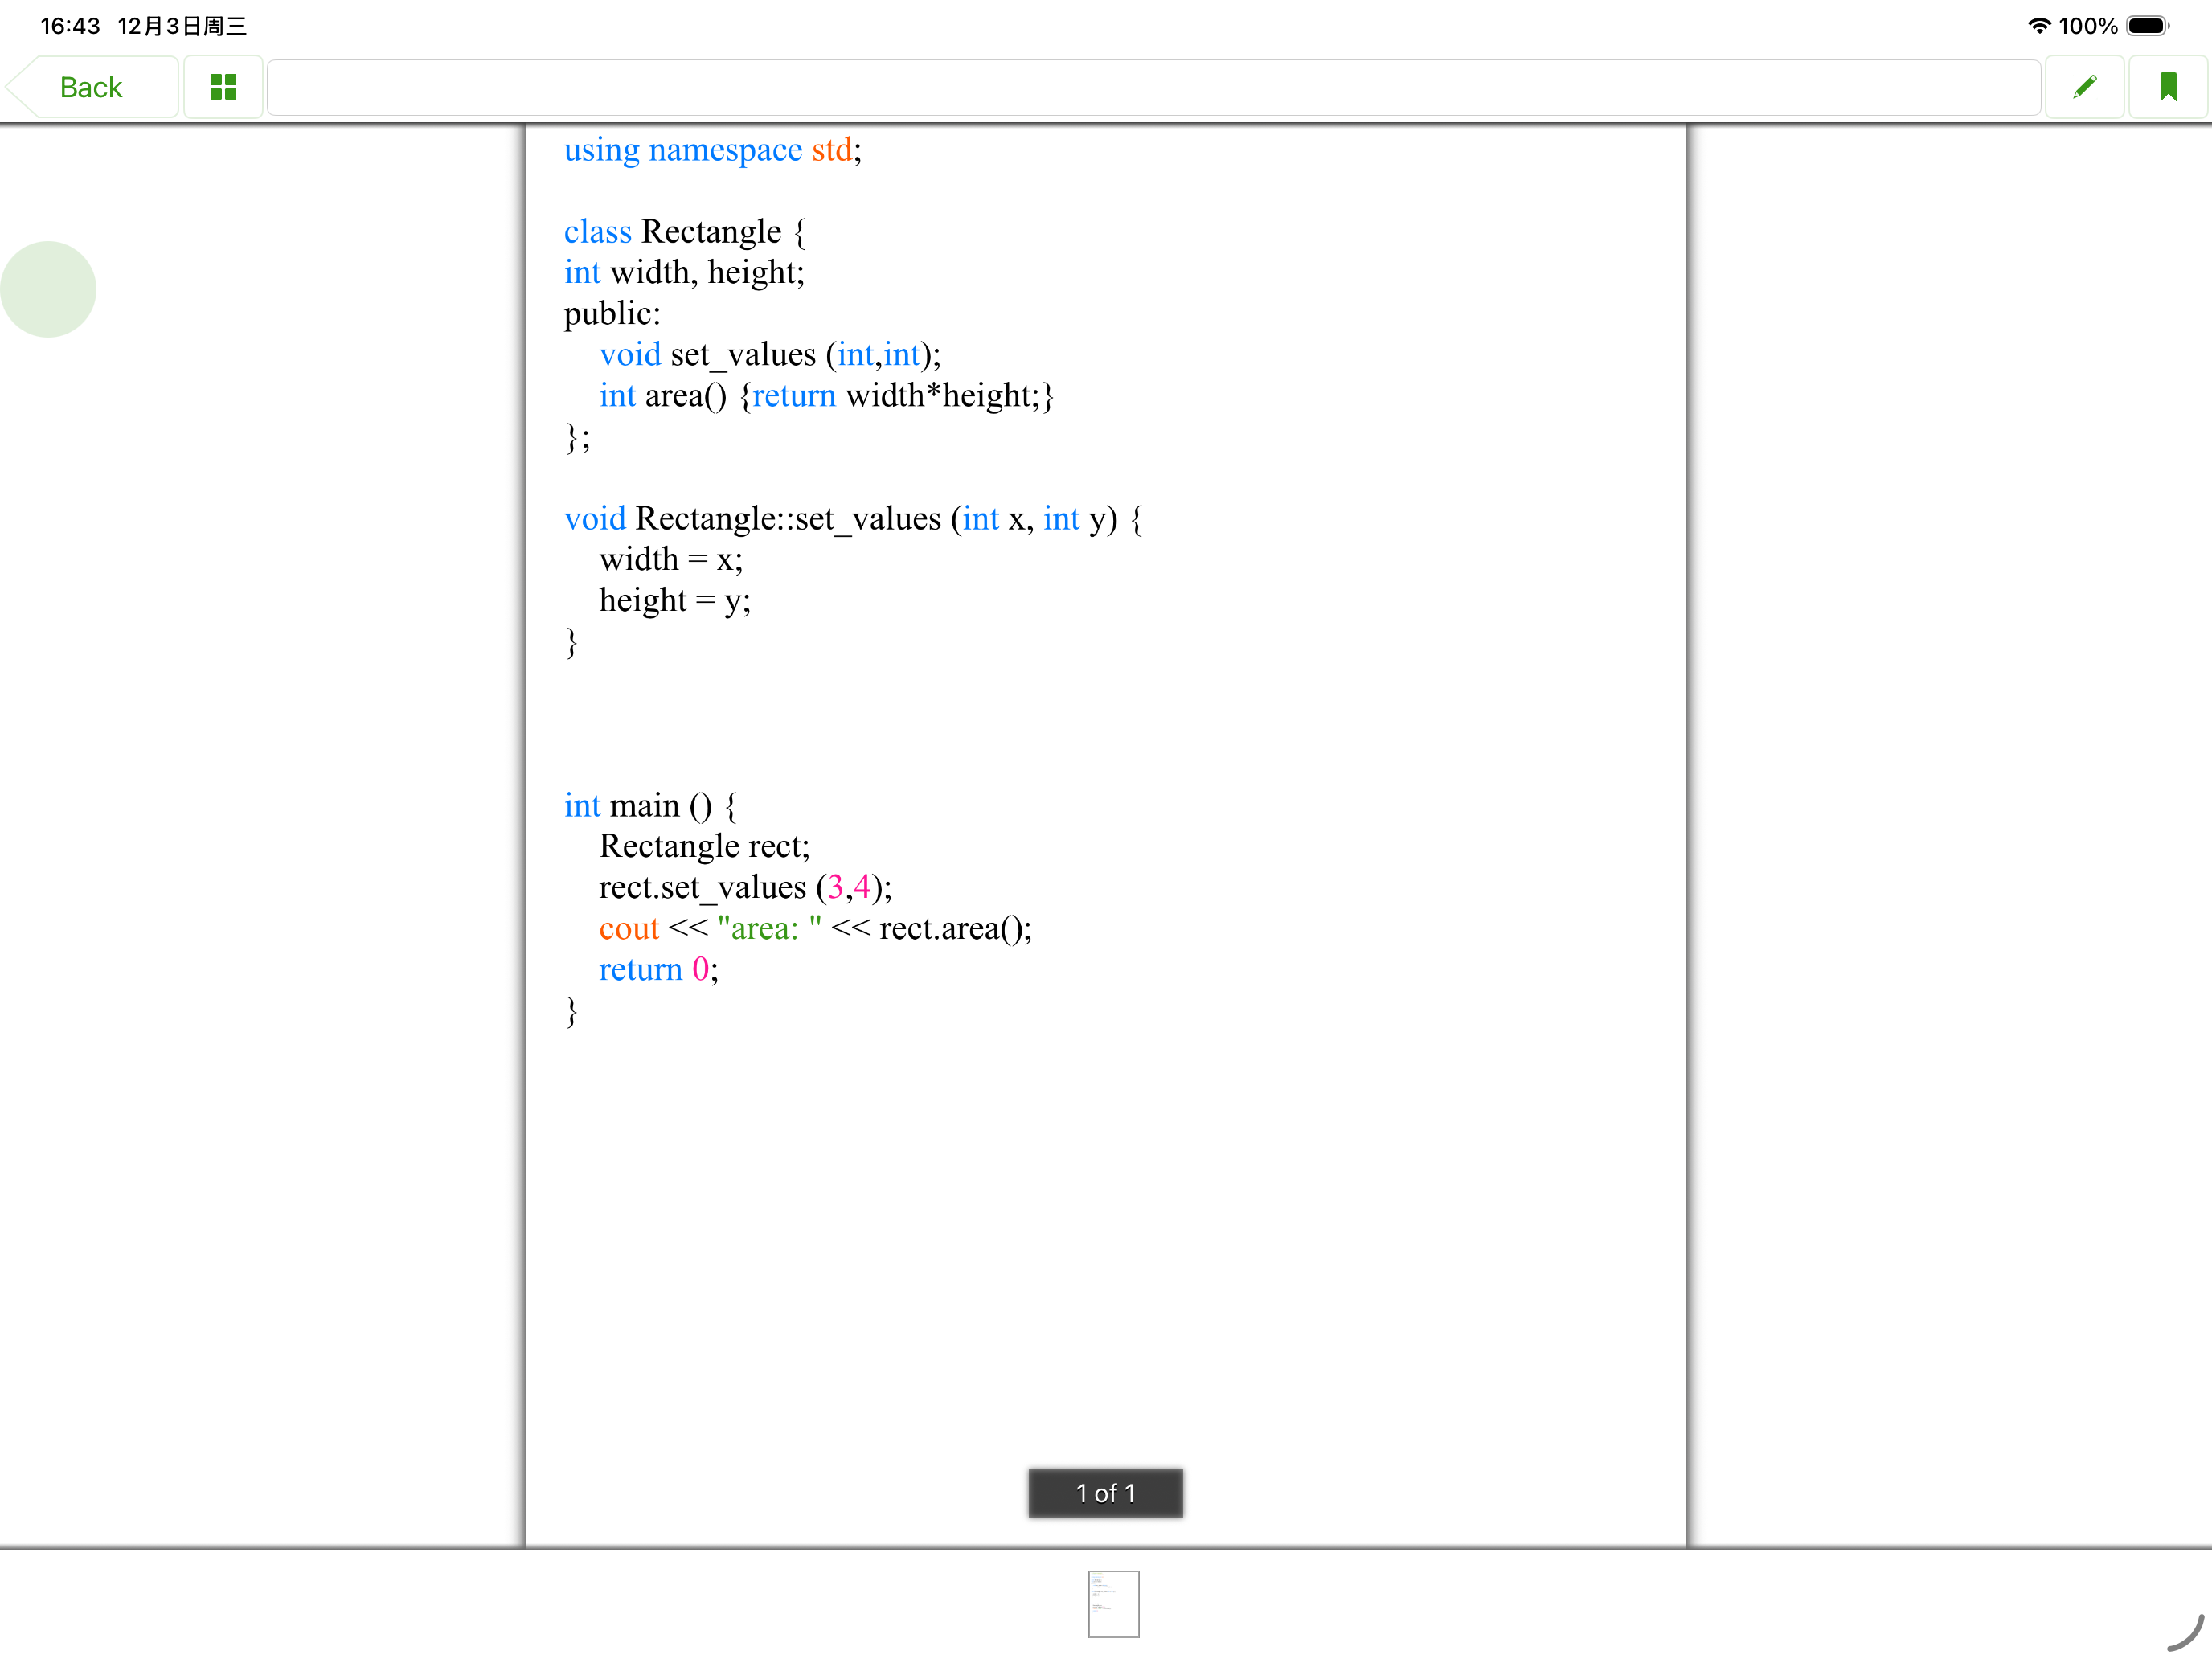
Task: Activate the pencil annotation tool
Action: [2084, 88]
